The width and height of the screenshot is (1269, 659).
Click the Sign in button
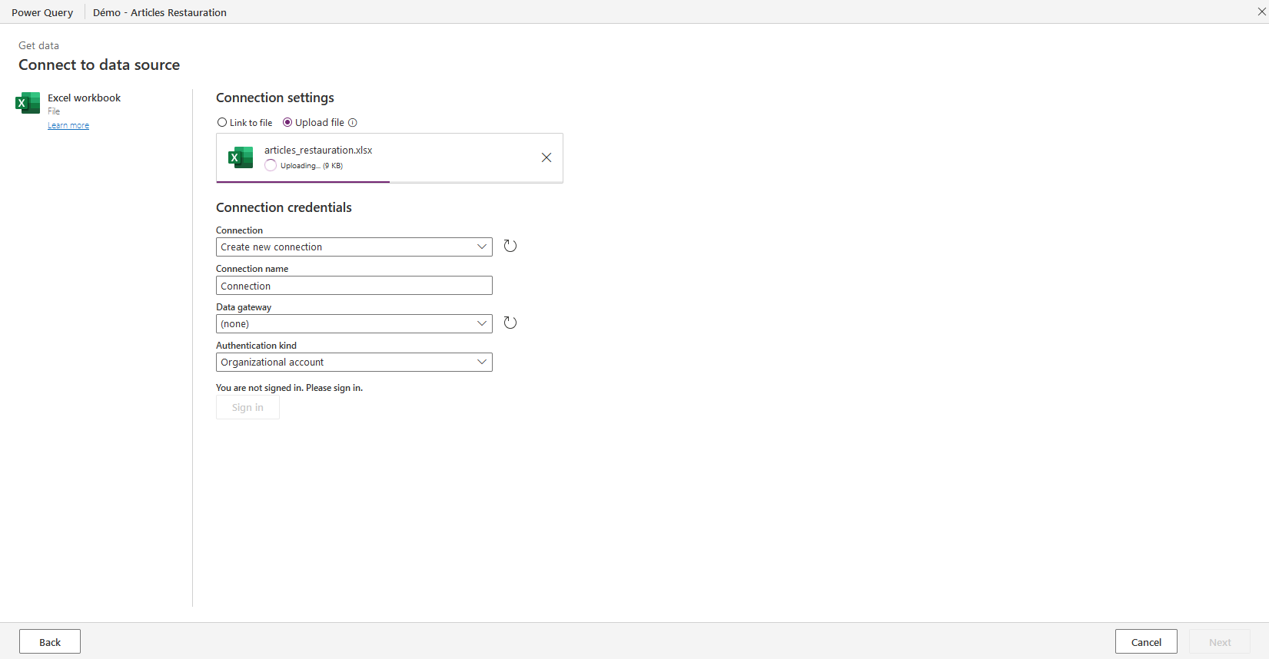click(x=247, y=408)
